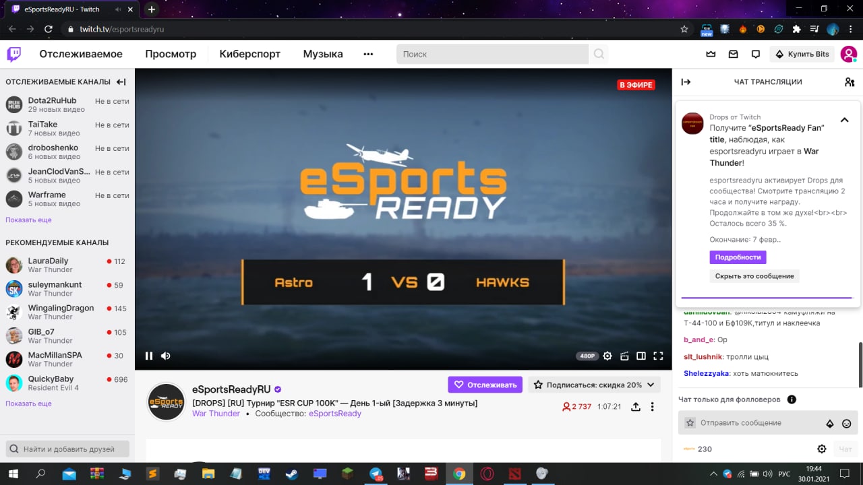Open the emote picker in chat

tap(847, 424)
